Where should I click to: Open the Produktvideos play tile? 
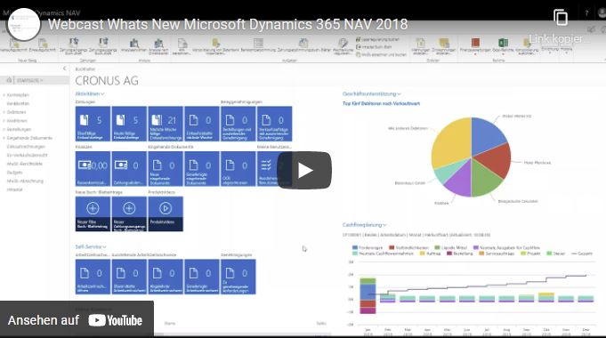click(x=166, y=214)
